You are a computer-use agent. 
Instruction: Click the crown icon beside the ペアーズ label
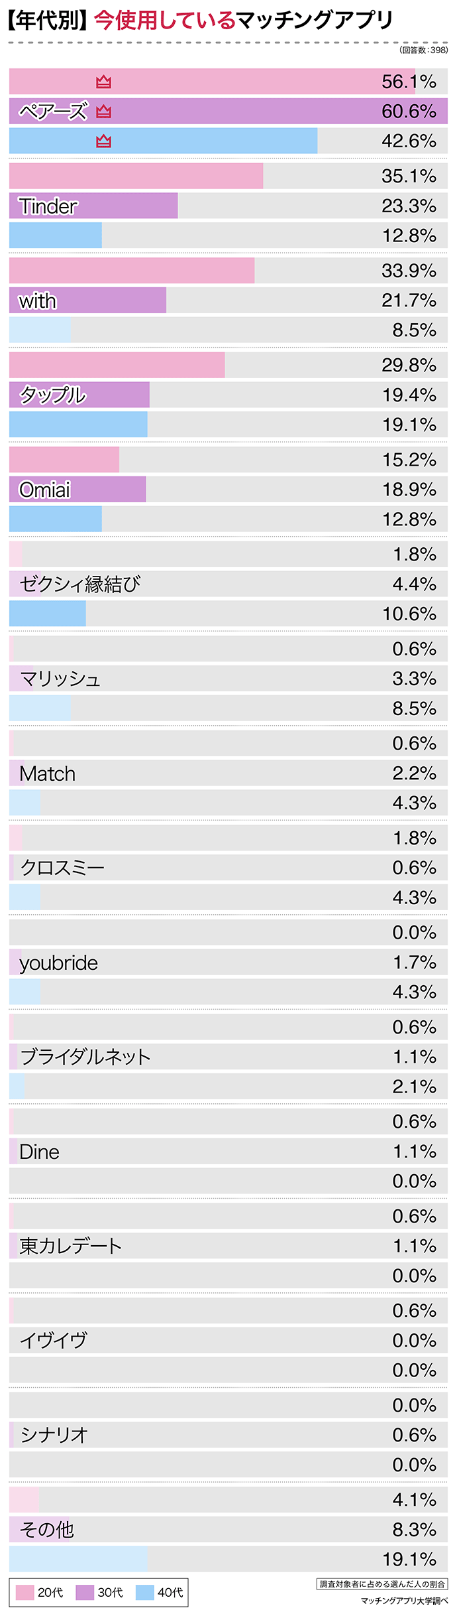[103, 111]
